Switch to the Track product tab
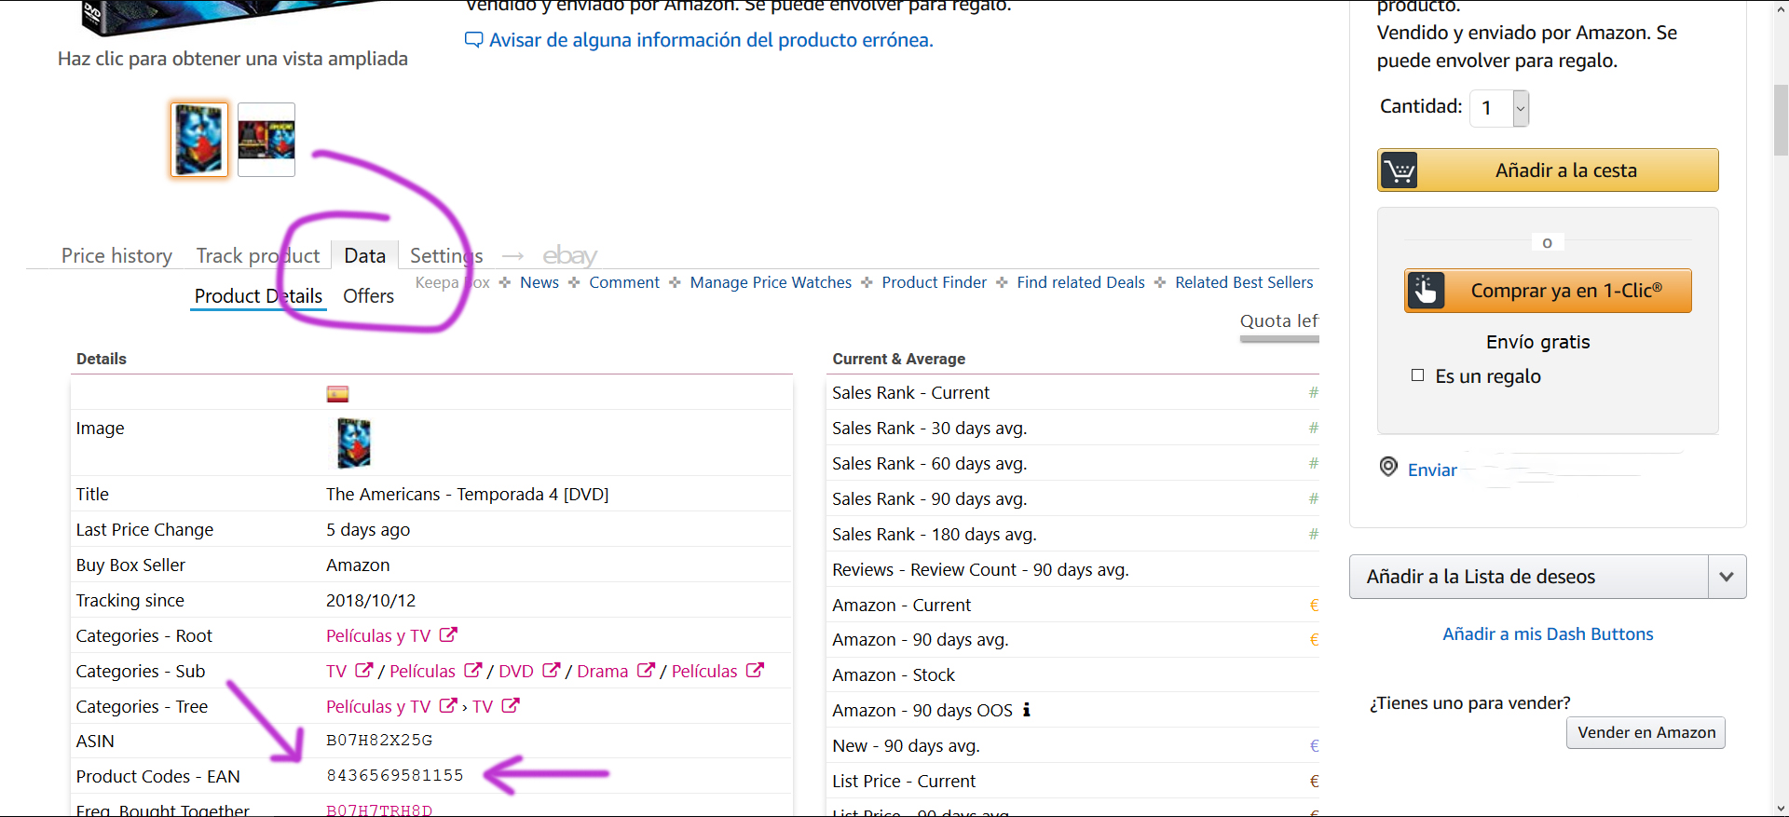The height and width of the screenshot is (817, 1789). (258, 255)
